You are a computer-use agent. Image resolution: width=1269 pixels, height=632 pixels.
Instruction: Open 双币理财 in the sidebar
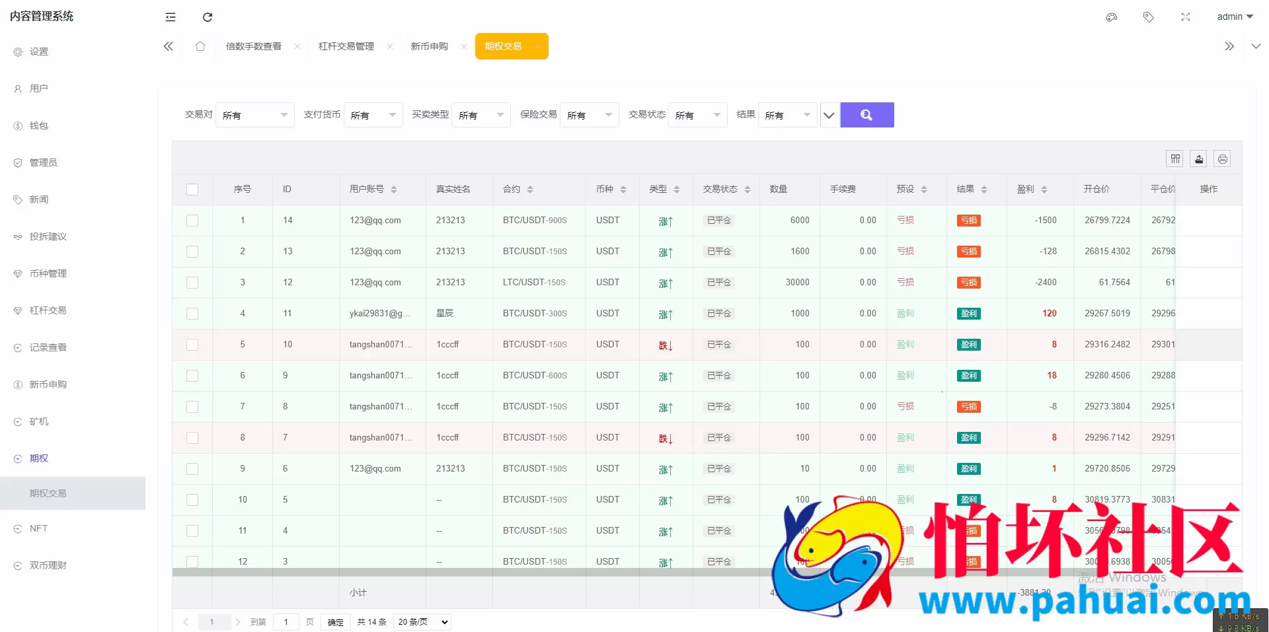[73, 565]
